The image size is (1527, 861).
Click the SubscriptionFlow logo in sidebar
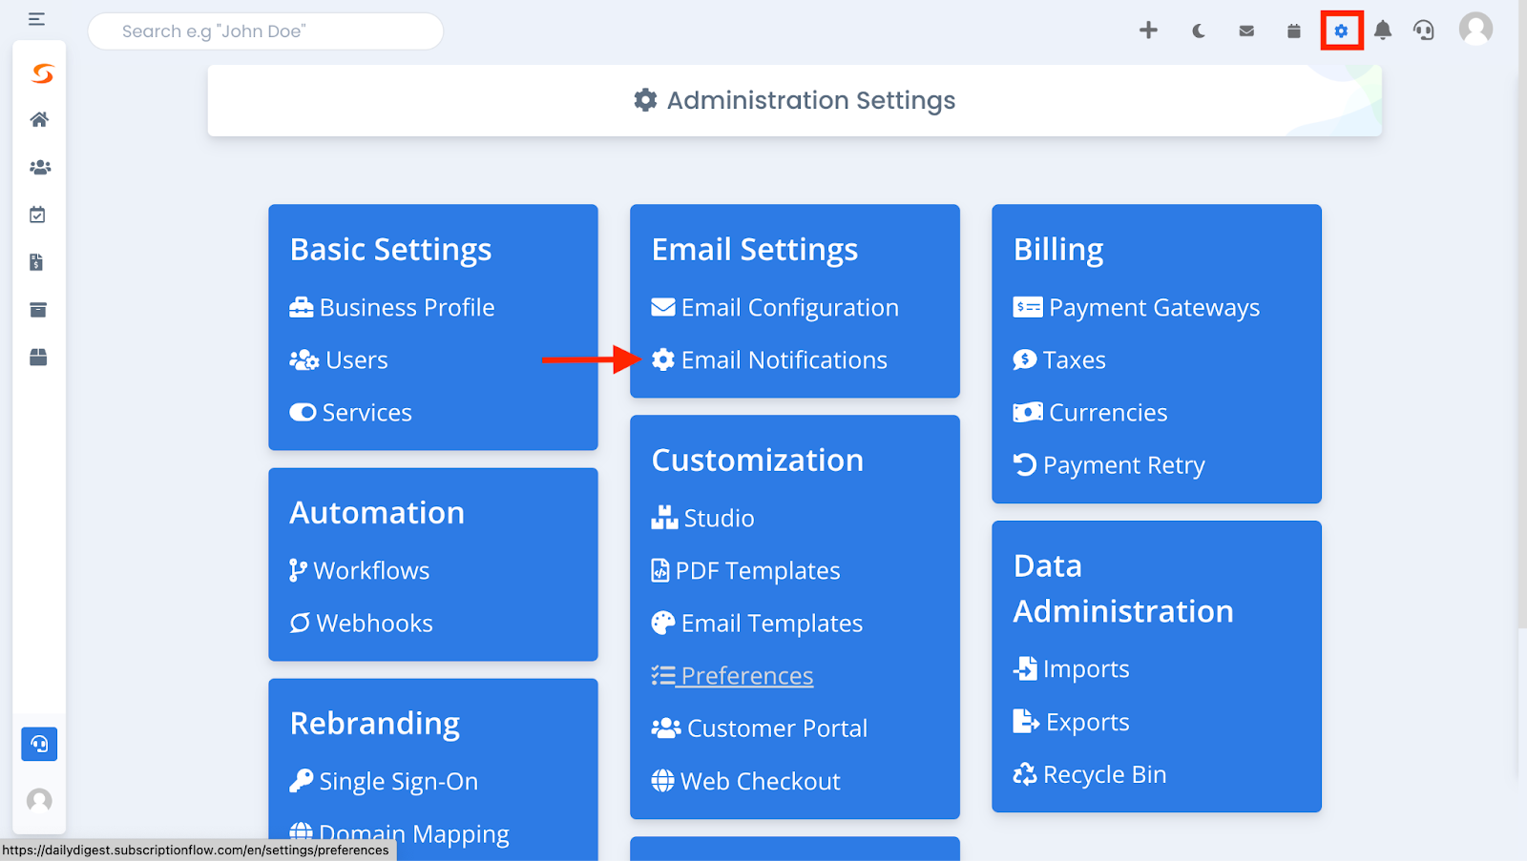click(42, 73)
